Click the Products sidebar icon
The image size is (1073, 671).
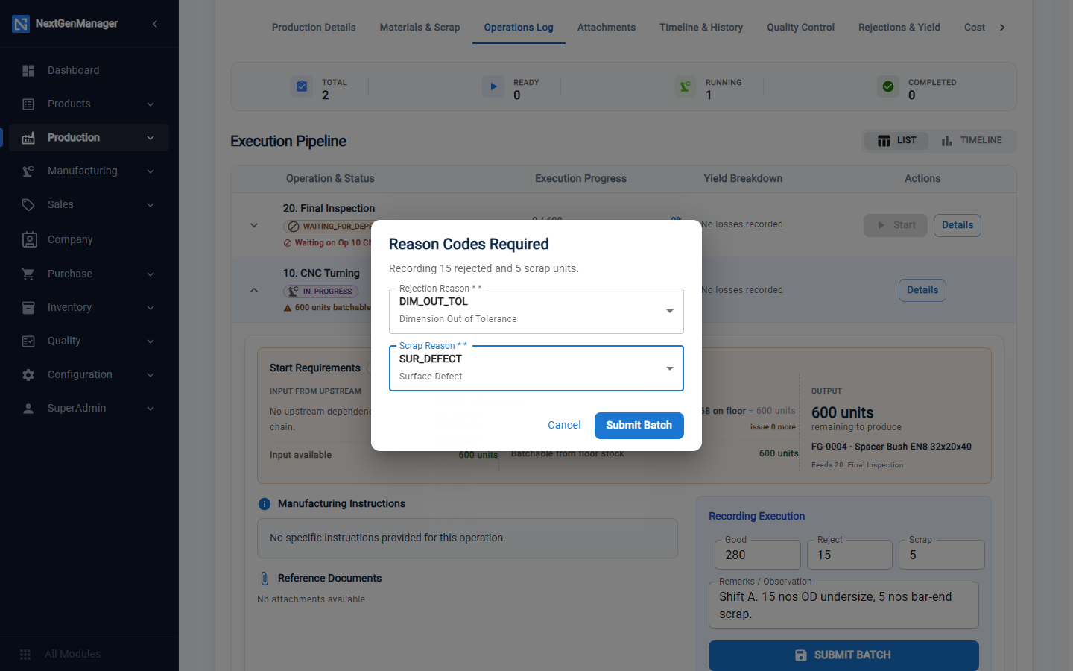click(28, 104)
